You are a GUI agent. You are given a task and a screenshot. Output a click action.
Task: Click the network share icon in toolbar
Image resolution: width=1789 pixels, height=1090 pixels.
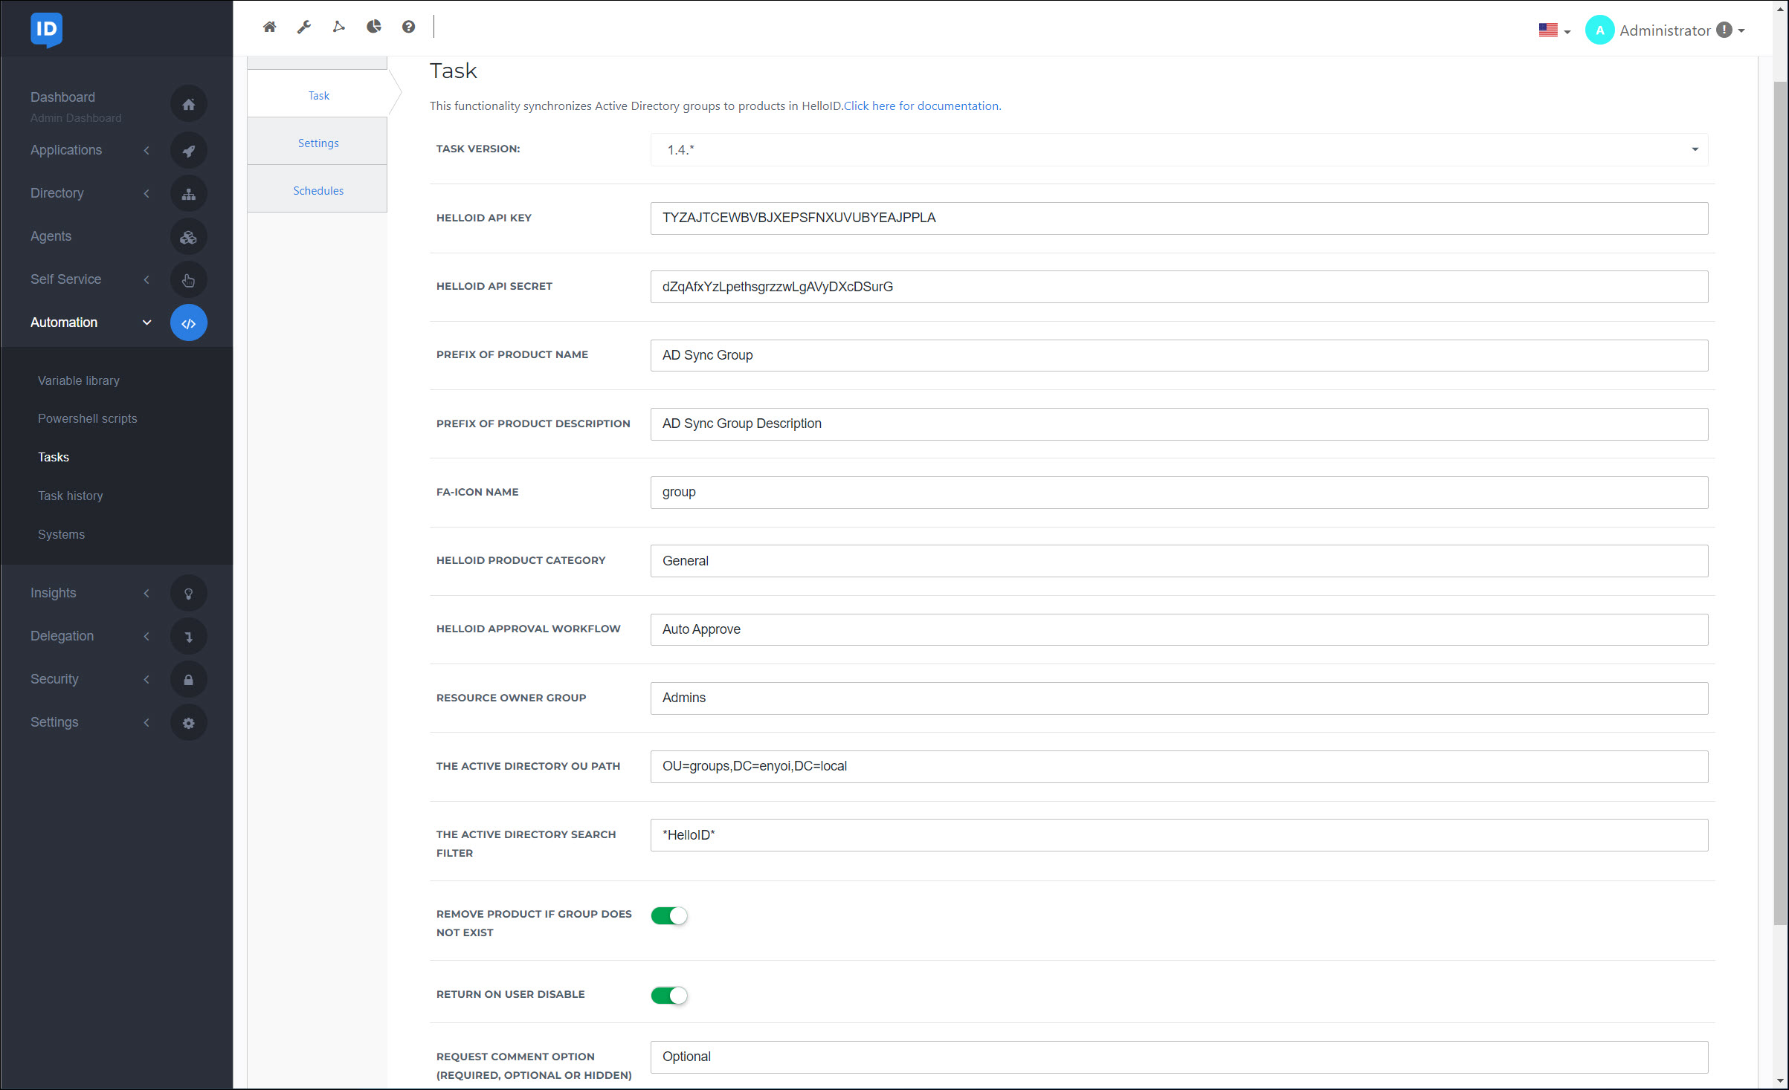(x=339, y=27)
